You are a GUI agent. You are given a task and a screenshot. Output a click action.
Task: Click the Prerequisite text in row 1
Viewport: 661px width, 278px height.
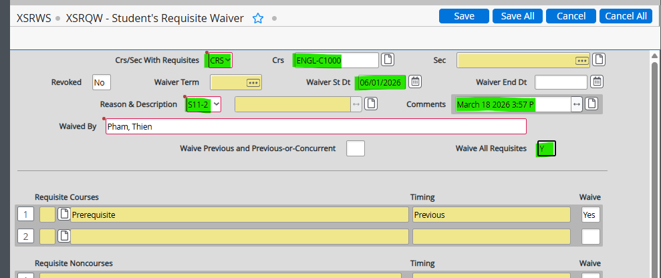tap(93, 215)
